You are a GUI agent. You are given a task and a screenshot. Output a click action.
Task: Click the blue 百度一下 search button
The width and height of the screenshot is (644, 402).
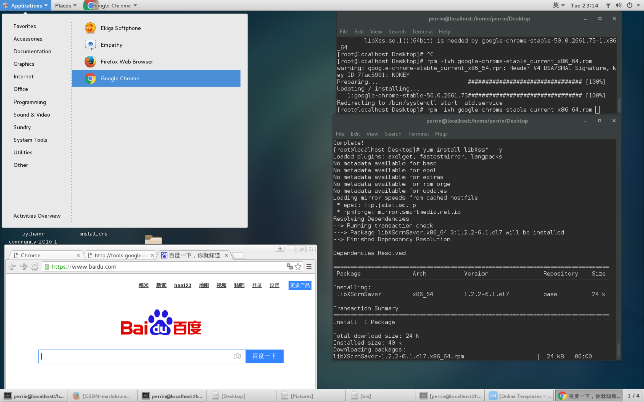pyautogui.click(x=264, y=356)
